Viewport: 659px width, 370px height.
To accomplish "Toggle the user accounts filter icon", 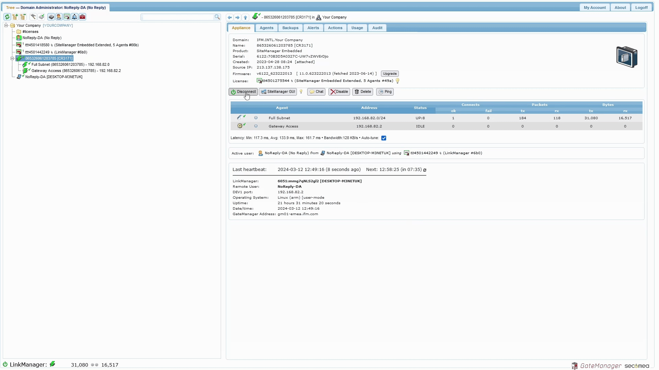I will pyautogui.click(x=59, y=17).
